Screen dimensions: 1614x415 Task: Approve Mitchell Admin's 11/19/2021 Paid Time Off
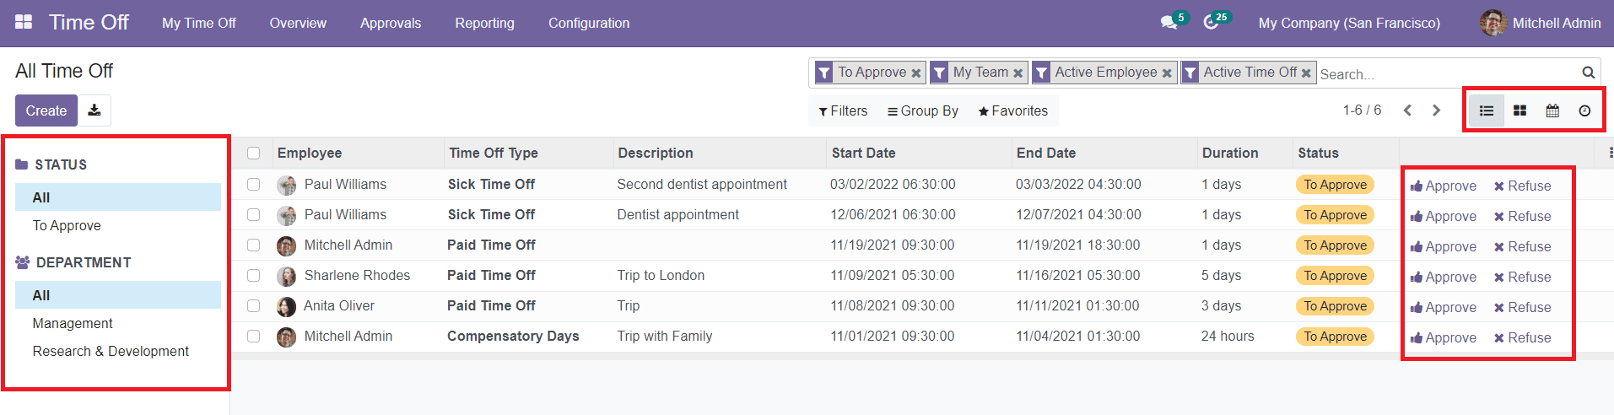pos(1444,246)
